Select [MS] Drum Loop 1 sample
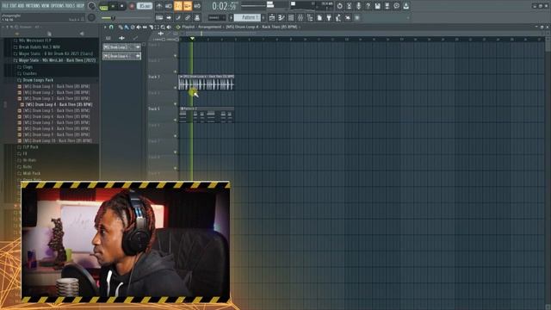 (x=56, y=86)
